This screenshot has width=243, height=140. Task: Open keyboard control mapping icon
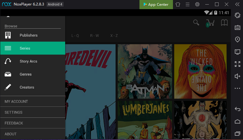237,27
